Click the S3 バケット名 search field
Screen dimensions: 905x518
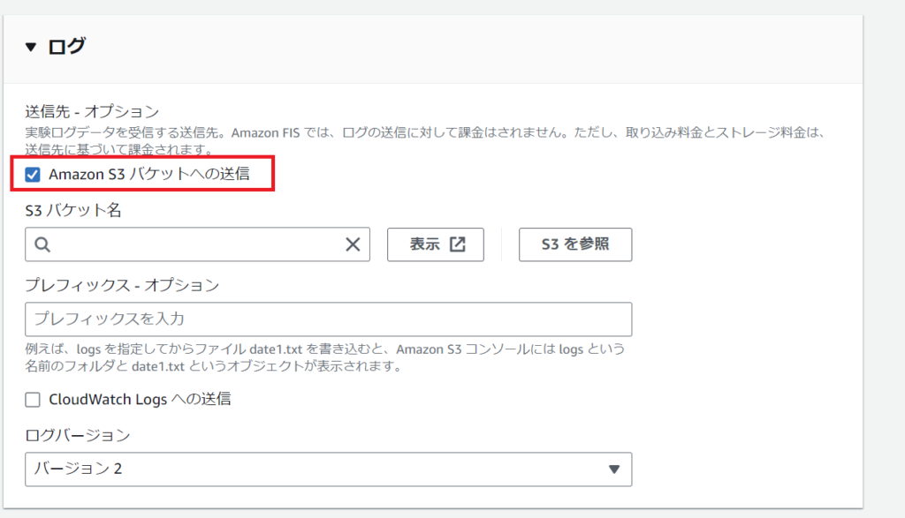[x=197, y=244]
